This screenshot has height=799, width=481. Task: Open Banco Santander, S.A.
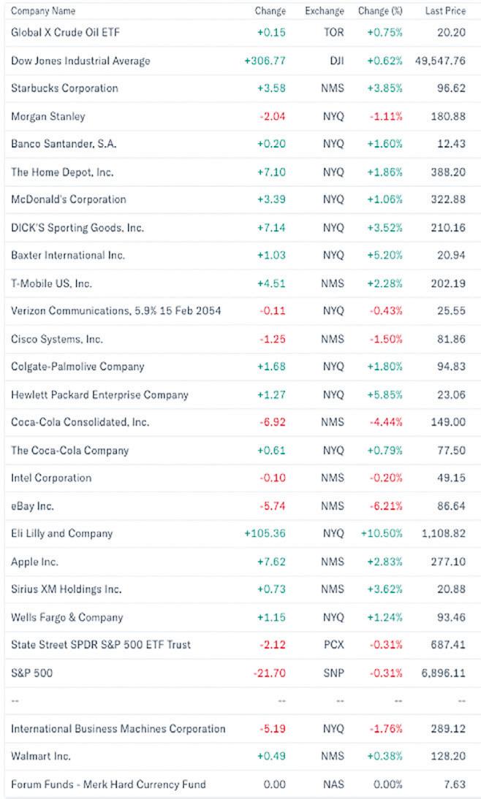point(64,144)
